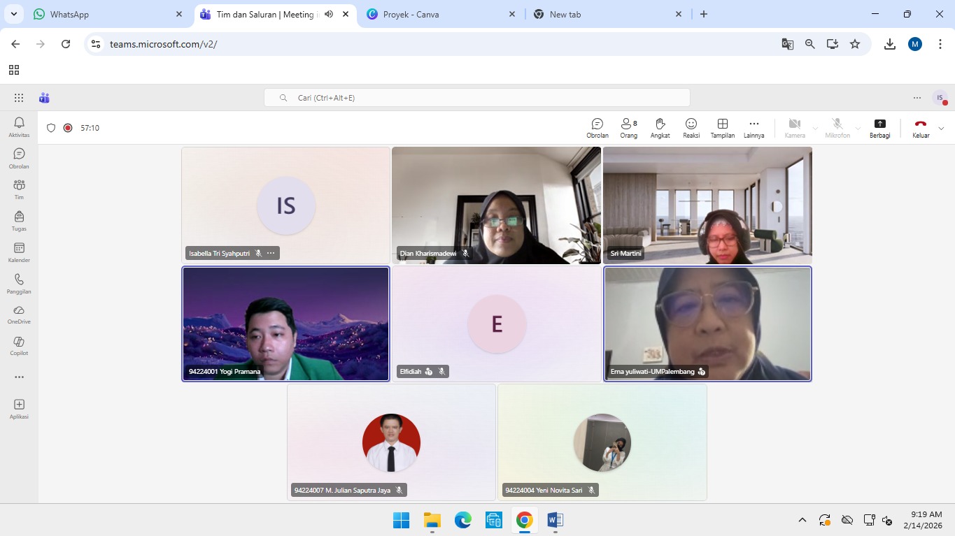Switch to the Proyek - Canva tab
Viewport: 955px width, 536px height.
tap(441, 14)
